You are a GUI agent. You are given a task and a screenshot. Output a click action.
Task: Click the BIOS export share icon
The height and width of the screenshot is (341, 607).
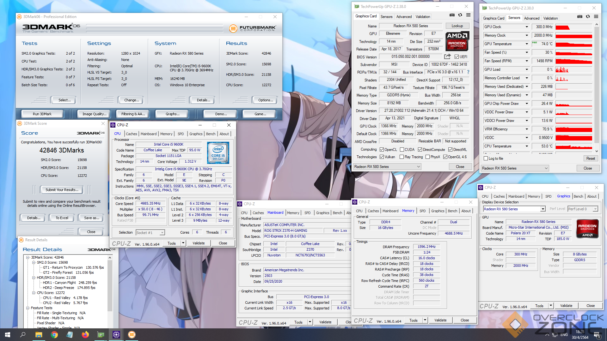[447, 57]
